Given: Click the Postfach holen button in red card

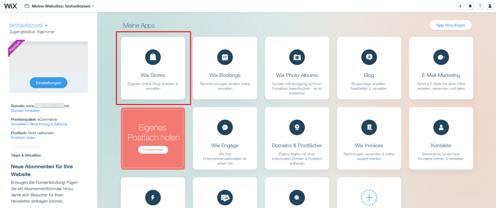Looking at the screenshot, I should (x=153, y=150).
